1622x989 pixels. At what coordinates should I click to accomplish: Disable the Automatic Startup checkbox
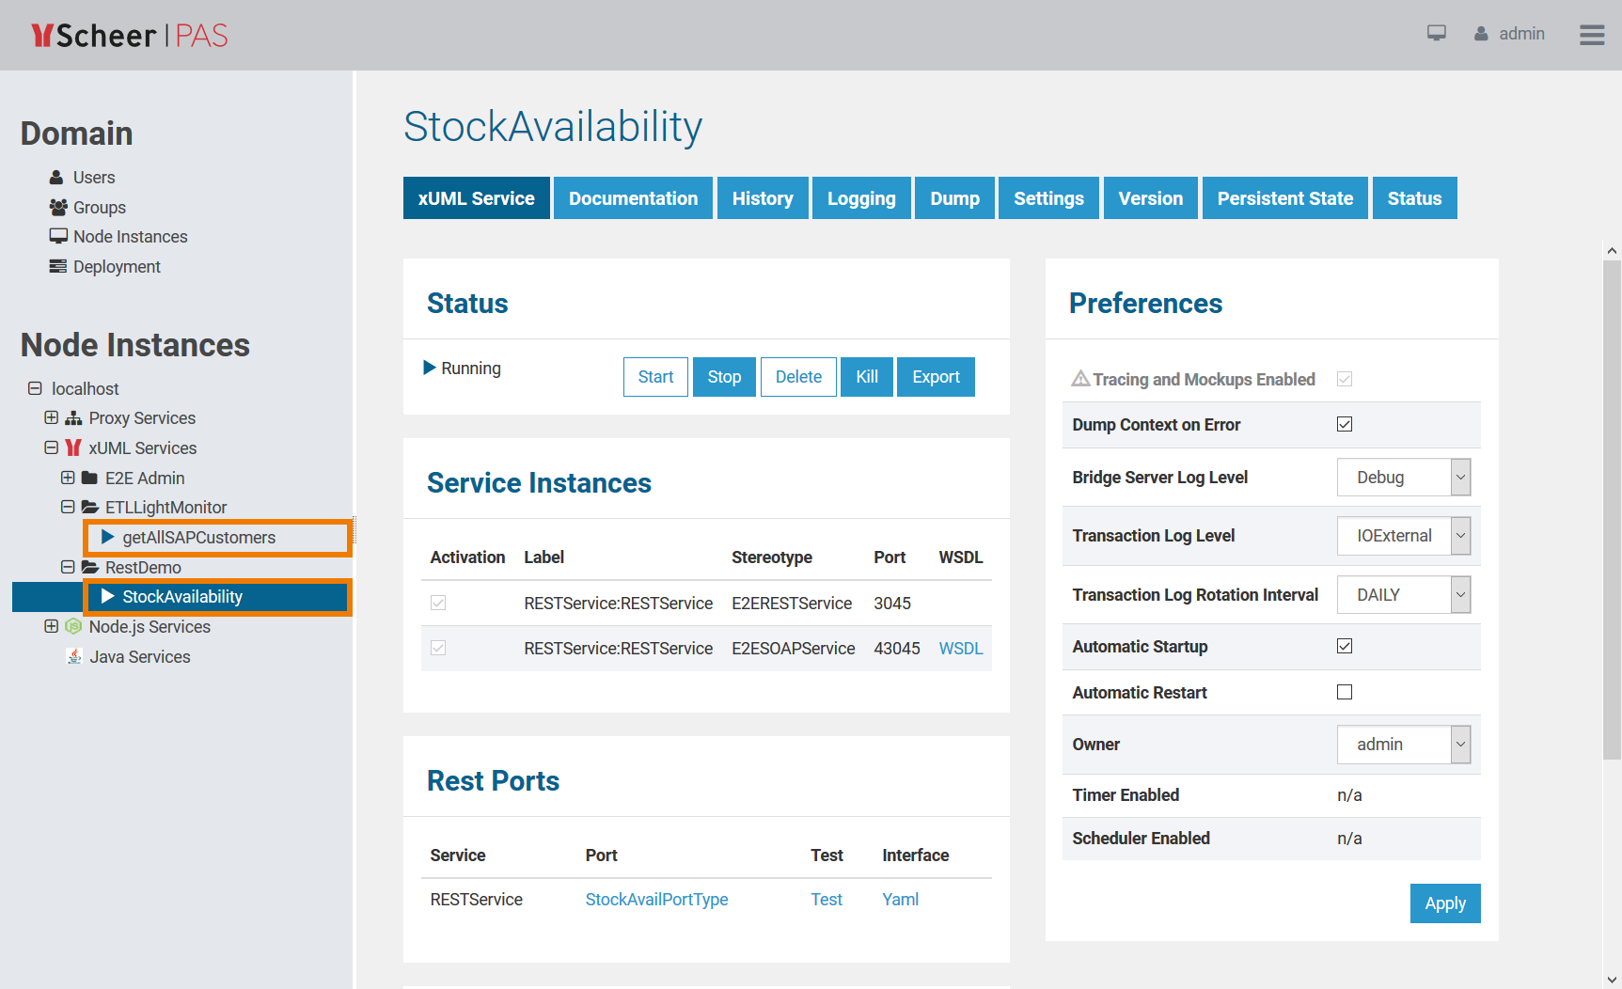tap(1345, 646)
